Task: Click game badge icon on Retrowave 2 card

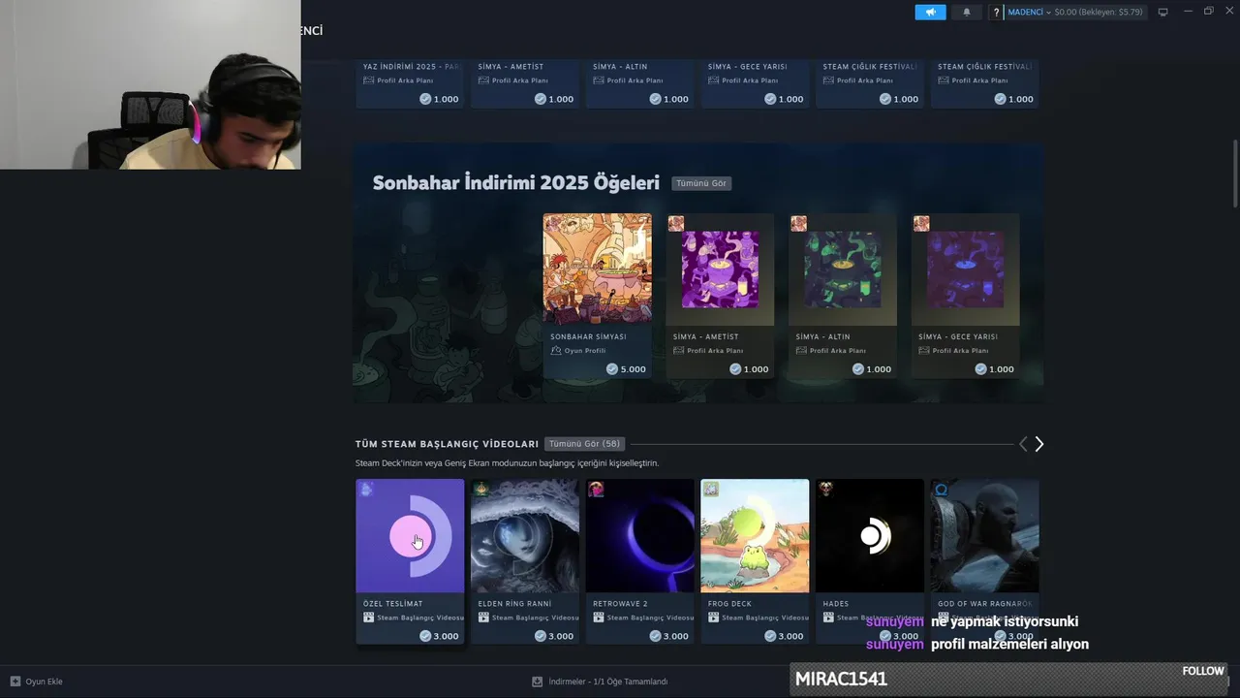Action: tap(596, 489)
